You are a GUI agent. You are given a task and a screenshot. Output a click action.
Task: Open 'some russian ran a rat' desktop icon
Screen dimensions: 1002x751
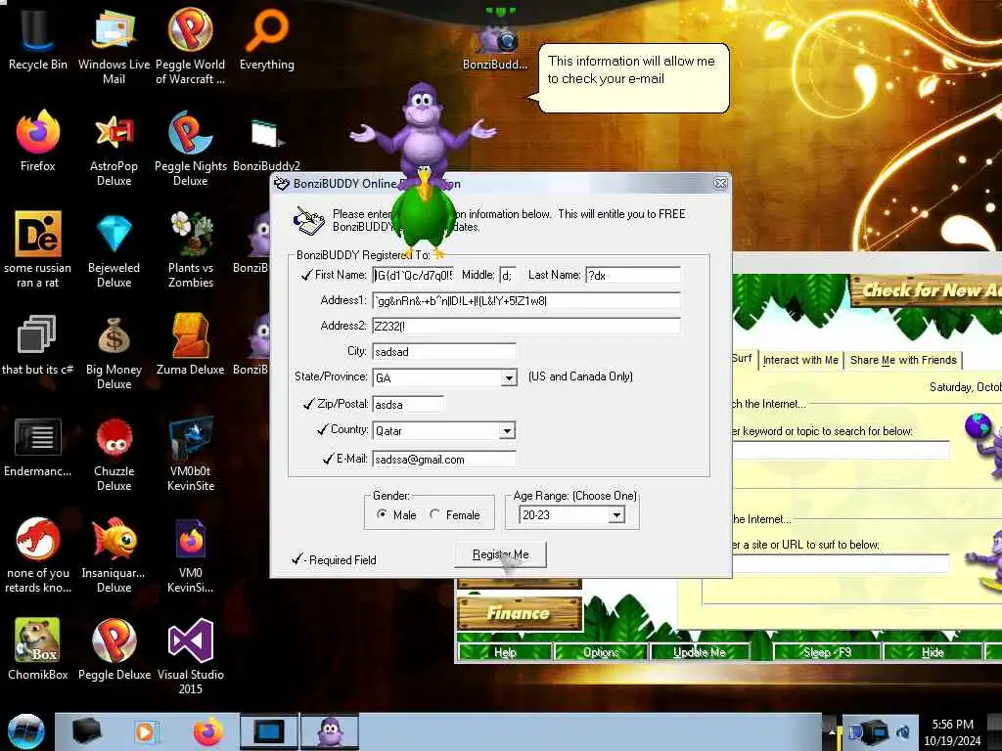pyautogui.click(x=38, y=249)
